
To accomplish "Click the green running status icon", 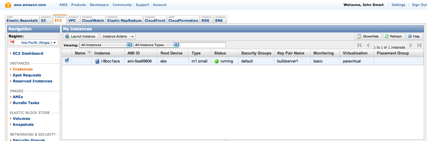I will [x=217, y=61].
